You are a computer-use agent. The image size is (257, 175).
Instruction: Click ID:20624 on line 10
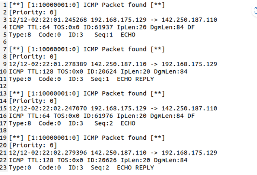(102, 71)
